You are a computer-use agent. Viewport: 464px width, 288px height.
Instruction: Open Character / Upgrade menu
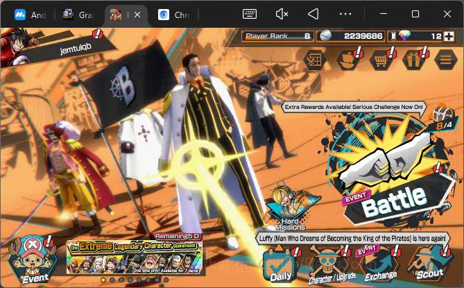click(330, 265)
